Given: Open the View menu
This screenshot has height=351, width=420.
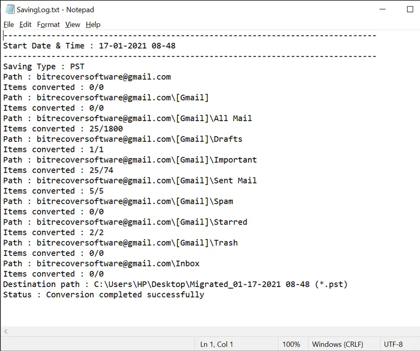Looking at the screenshot, I should (73, 25).
